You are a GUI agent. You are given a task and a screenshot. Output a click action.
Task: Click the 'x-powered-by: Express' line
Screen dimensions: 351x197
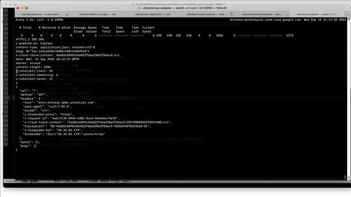pos(34,43)
